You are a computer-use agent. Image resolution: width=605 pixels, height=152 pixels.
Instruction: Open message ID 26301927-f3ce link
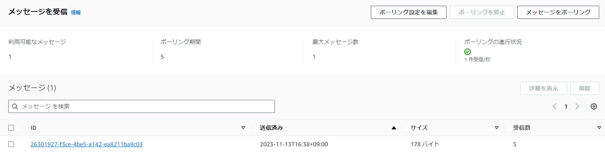pos(86,144)
